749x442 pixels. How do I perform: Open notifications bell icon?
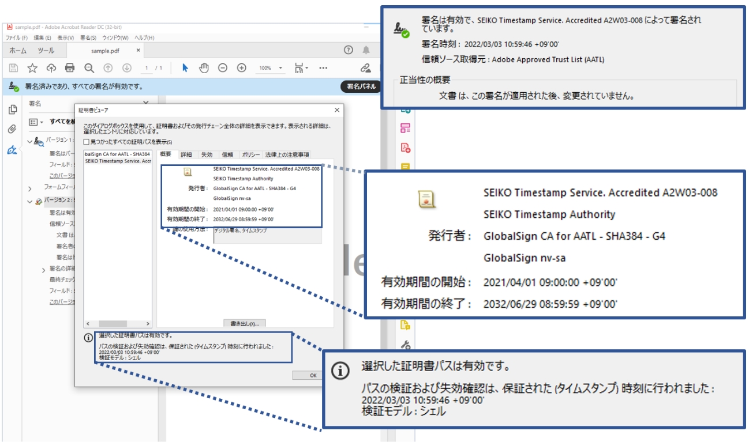(366, 50)
